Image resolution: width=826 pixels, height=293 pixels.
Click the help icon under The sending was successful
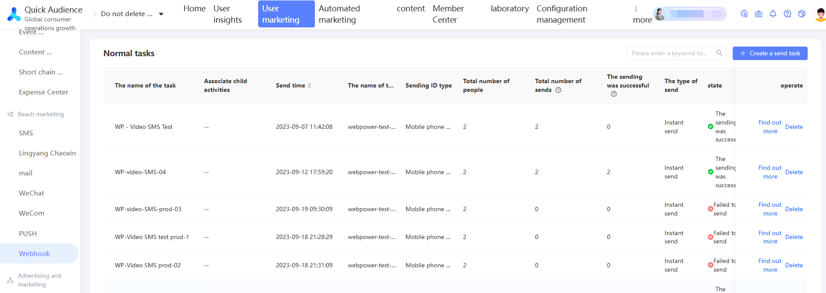pos(614,94)
